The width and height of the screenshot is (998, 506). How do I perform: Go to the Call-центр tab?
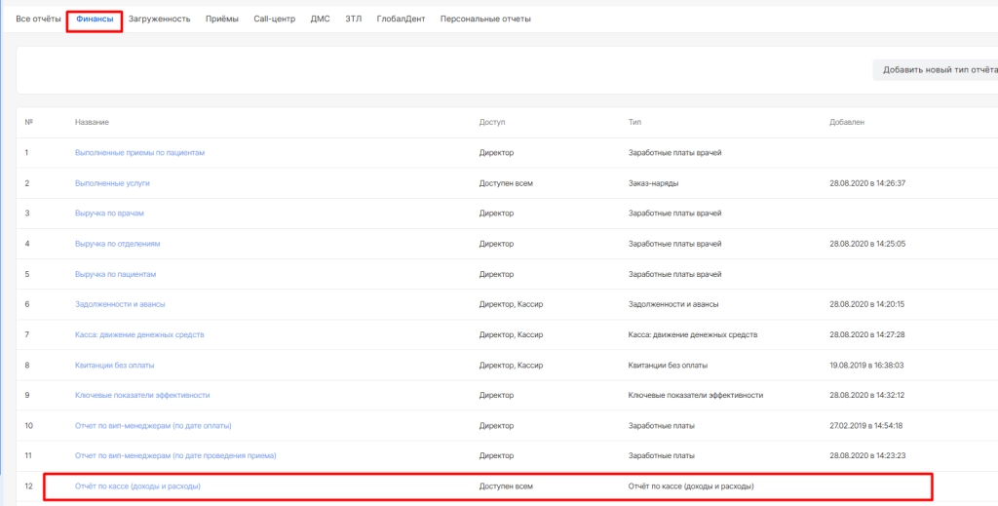(x=274, y=19)
